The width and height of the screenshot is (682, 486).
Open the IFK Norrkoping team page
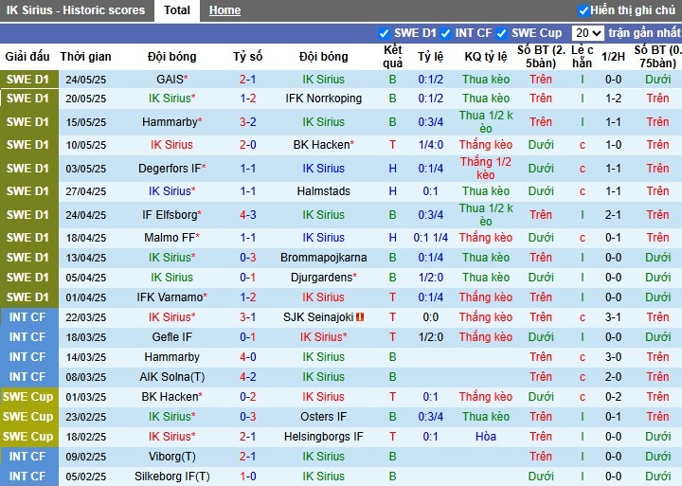pos(323,99)
